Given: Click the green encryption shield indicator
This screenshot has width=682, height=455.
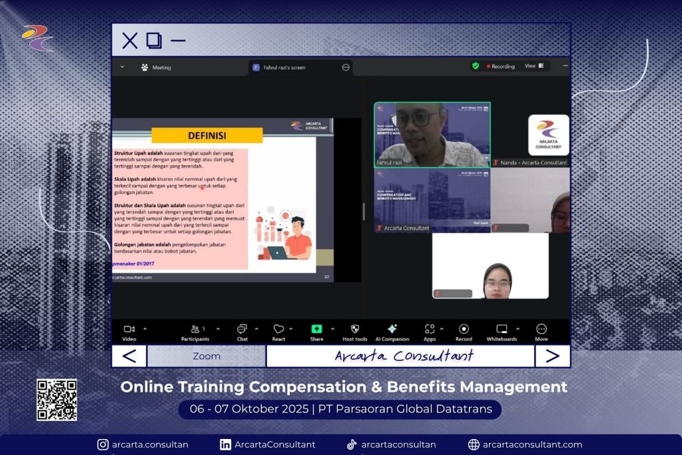Looking at the screenshot, I should (475, 66).
